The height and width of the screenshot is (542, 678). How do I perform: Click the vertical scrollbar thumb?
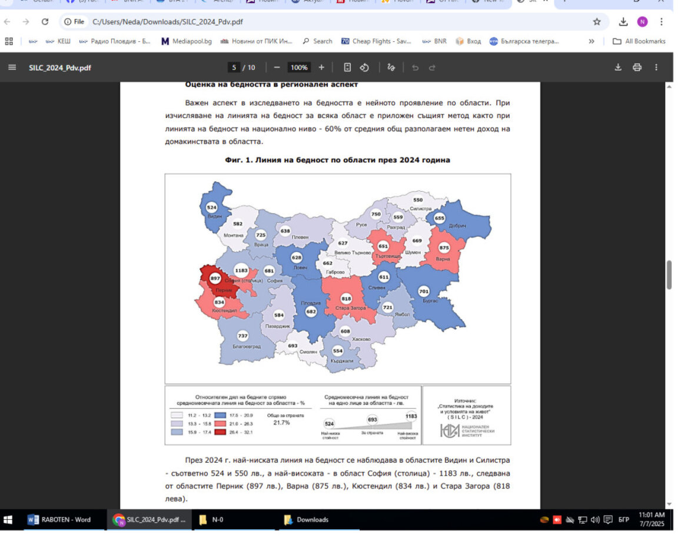coord(669,275)
